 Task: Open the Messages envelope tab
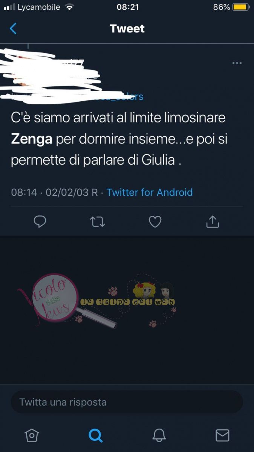[222, 435]
